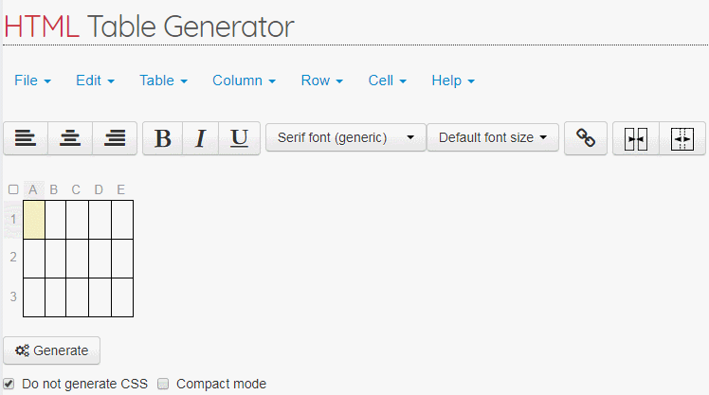
Task: Open the Table menu
Action: point(163,81)
